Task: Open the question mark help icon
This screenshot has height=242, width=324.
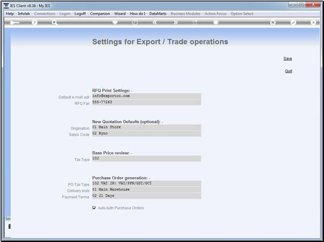Action: [x=35, y=23]
